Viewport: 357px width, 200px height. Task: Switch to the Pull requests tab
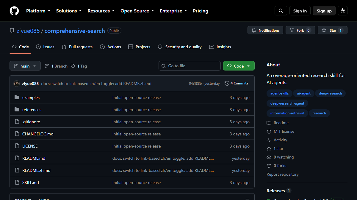pyautogui.click(x=77, y=47)
